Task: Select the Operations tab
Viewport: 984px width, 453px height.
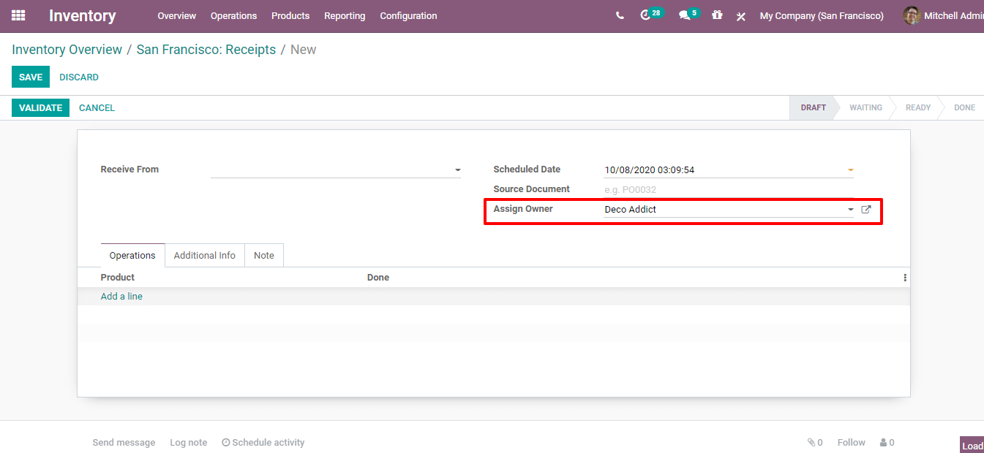Action: tap(132, 256)
